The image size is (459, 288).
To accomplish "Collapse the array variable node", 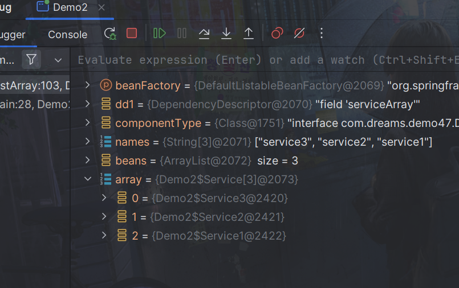I will point(87,179).
